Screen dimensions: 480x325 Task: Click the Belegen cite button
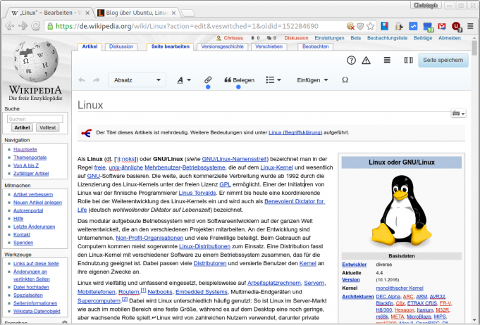(x=240, y=80)
